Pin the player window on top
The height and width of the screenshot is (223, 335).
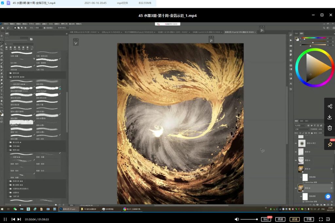pos(330,144)
